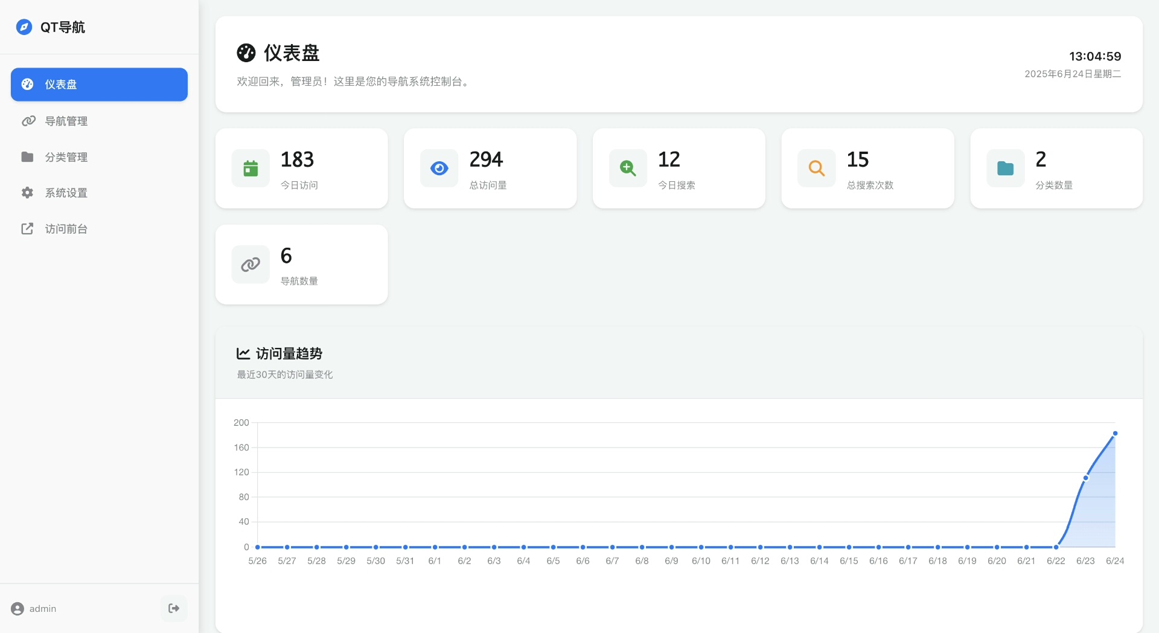Click the 访问前台 external link
This screenshot has height=633, width=1159.
tap(66, 229)
